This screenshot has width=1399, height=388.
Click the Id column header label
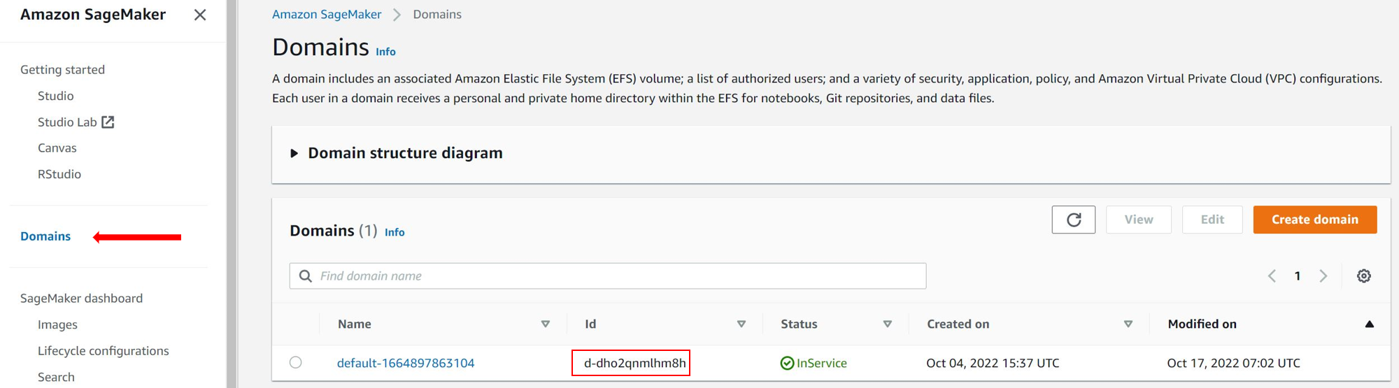pyautogui.click(x=590, y=324)
